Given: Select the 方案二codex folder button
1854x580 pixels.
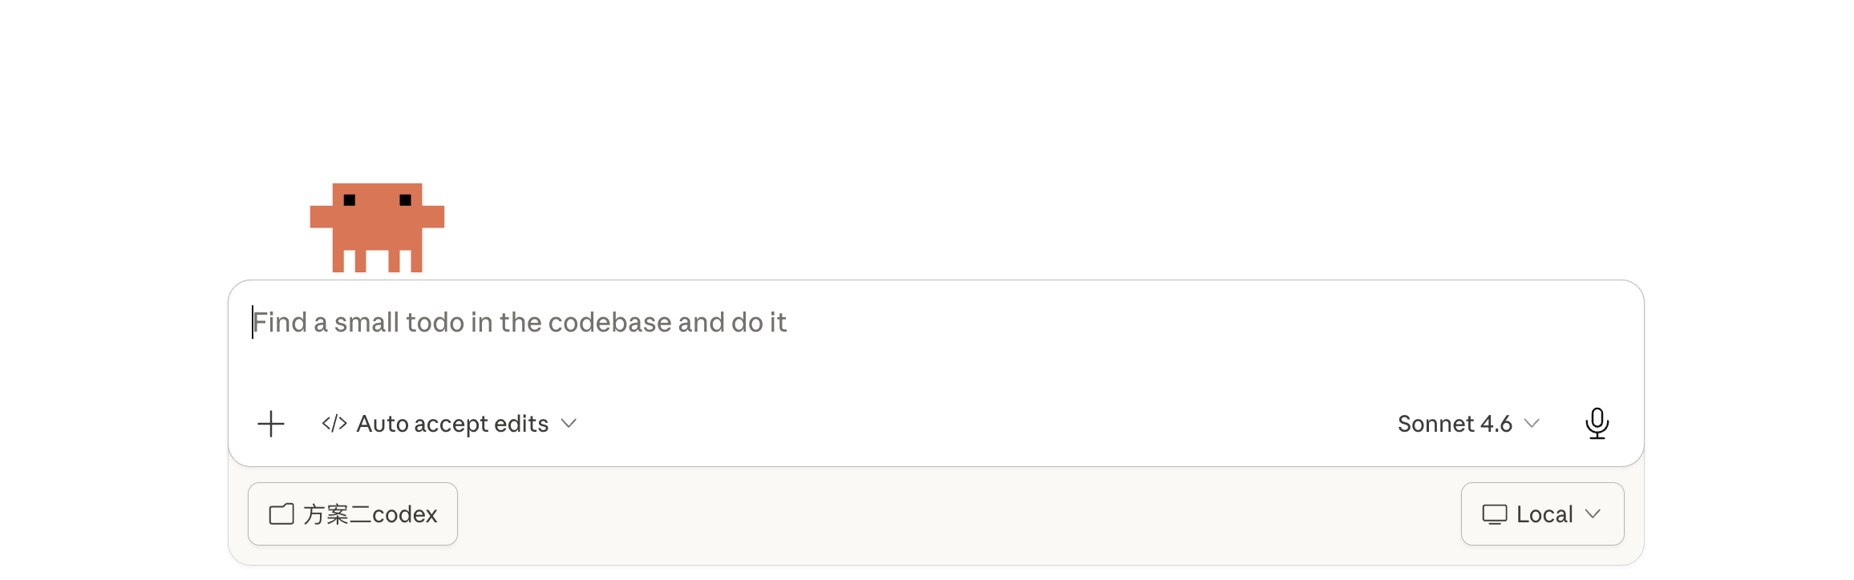Looking at the screenshot, I should [x=353, y=514].
